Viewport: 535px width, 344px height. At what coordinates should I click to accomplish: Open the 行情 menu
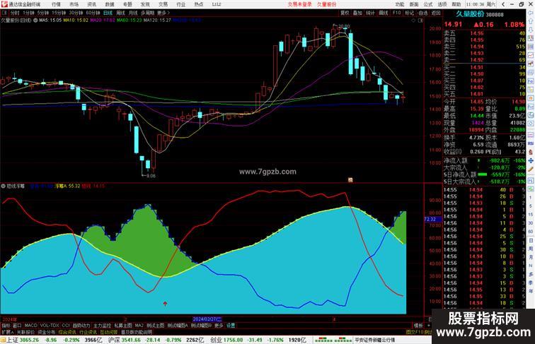[57, 4]
